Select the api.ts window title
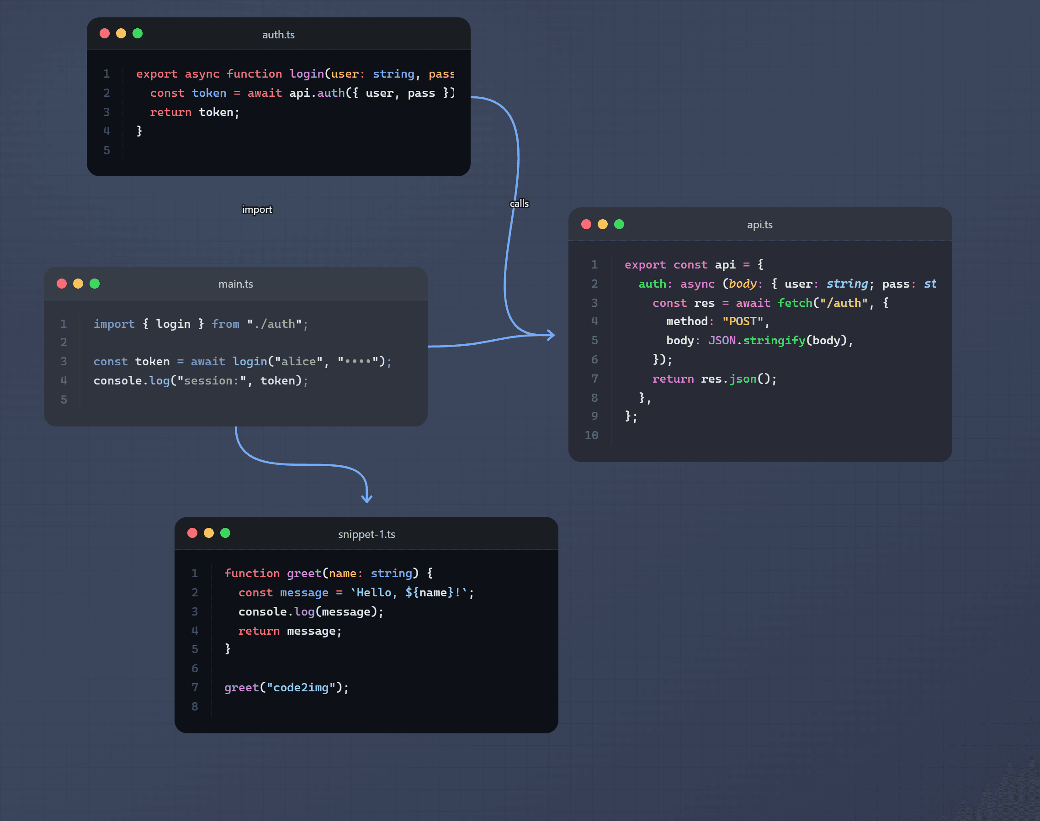 (x=760, y=225)
